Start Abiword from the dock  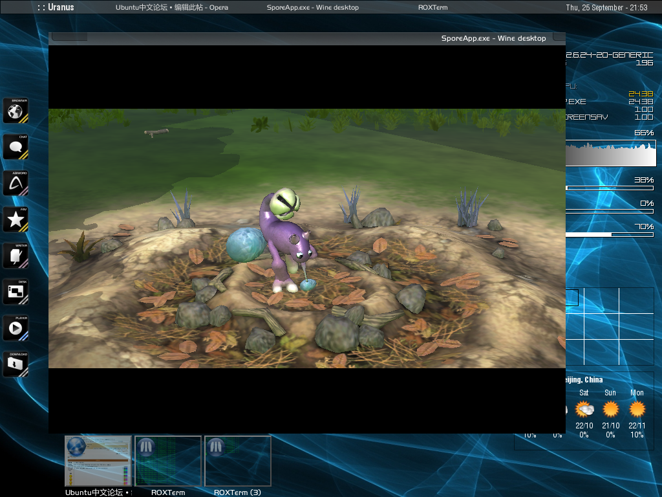[16, 183]
